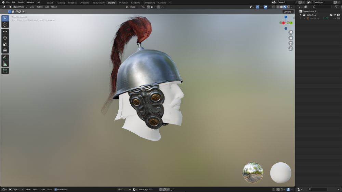
Task: Activate the Move tool
Action: point(5,32)
